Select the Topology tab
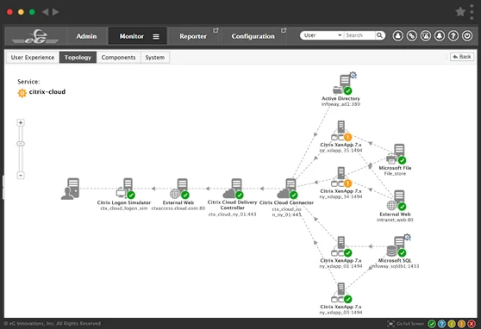The width and height of the screenshot is (481, 329). point(78,58)
